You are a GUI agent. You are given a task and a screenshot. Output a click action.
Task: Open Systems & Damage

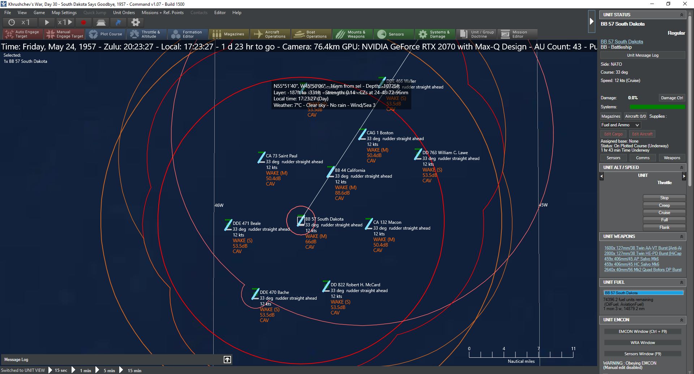[x=435, y=34]
